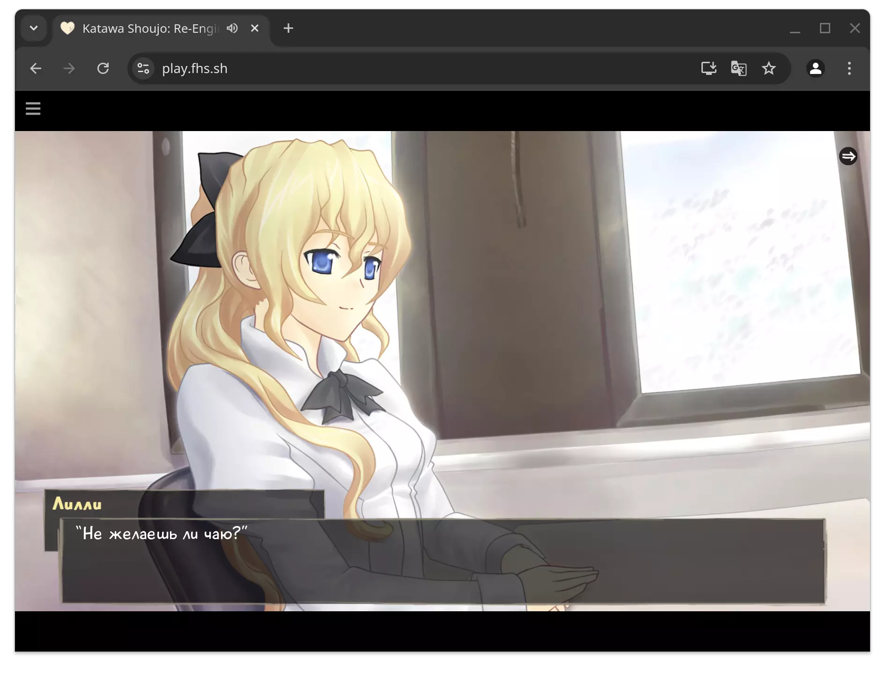Install the app via install icon
The image size is (885, 681).
point(709,69)
